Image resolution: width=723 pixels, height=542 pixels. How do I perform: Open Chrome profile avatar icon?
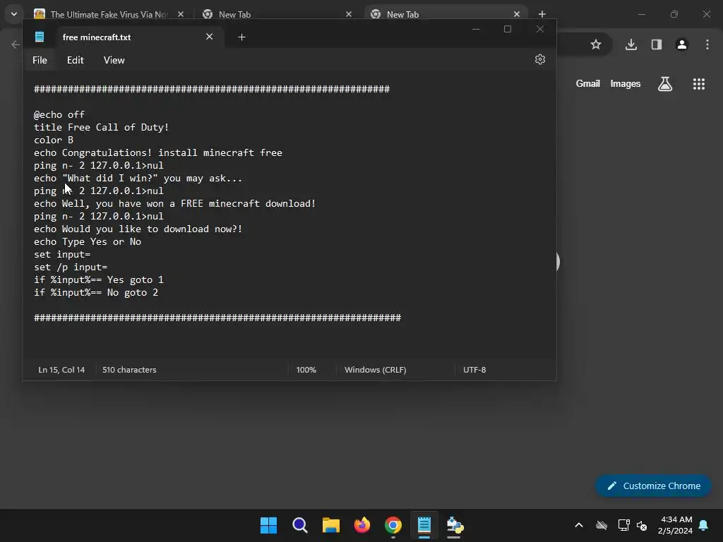(682, 44)
